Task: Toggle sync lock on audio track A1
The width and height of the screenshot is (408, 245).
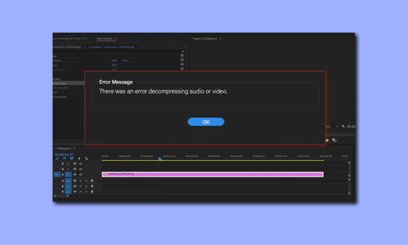Action: point(75,181)
